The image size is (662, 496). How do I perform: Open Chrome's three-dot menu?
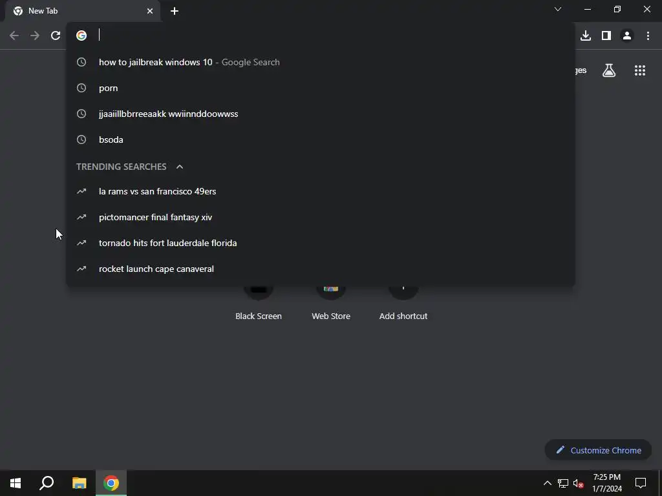tap(648, 36)
